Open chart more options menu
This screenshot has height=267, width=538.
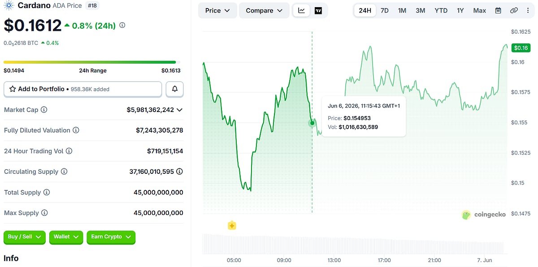pyautogui.click(x=528, y=10)
